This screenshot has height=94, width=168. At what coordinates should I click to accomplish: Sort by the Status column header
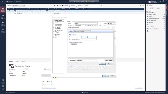pos(9,9)
